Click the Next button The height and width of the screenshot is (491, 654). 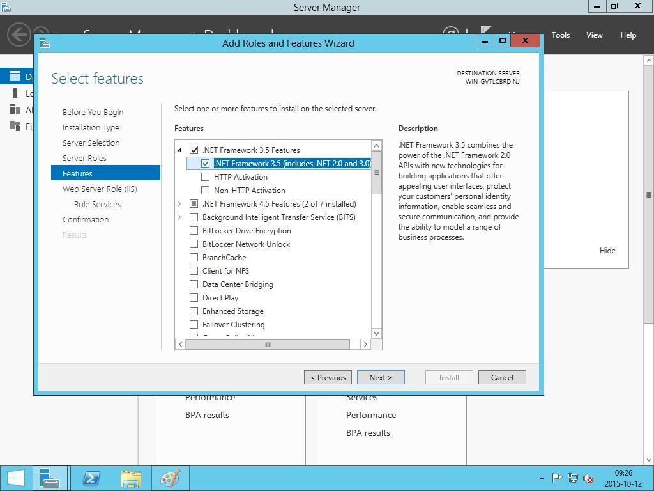click(381, 377)
